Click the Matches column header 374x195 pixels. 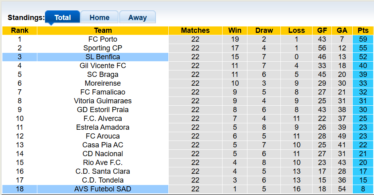195,30
